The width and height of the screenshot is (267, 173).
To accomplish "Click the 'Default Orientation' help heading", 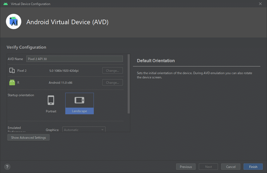I will click(156, 61).
